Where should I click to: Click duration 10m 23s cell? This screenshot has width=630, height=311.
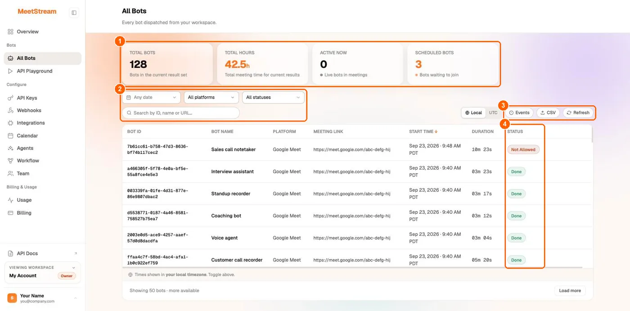(x=481, y=149)
